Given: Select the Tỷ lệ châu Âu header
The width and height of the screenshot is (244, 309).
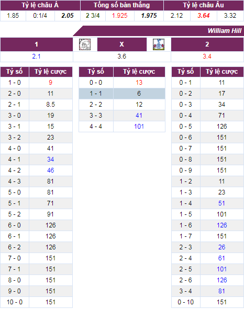Looking at the screenshot, I should pyautogui.click(x=204, y=5).
